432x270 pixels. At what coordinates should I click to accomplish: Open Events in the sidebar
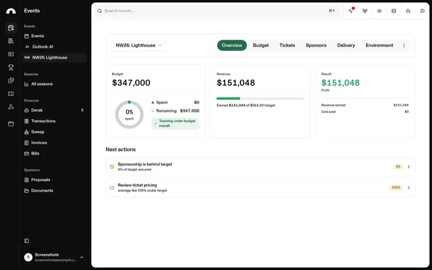pos(55,36)
